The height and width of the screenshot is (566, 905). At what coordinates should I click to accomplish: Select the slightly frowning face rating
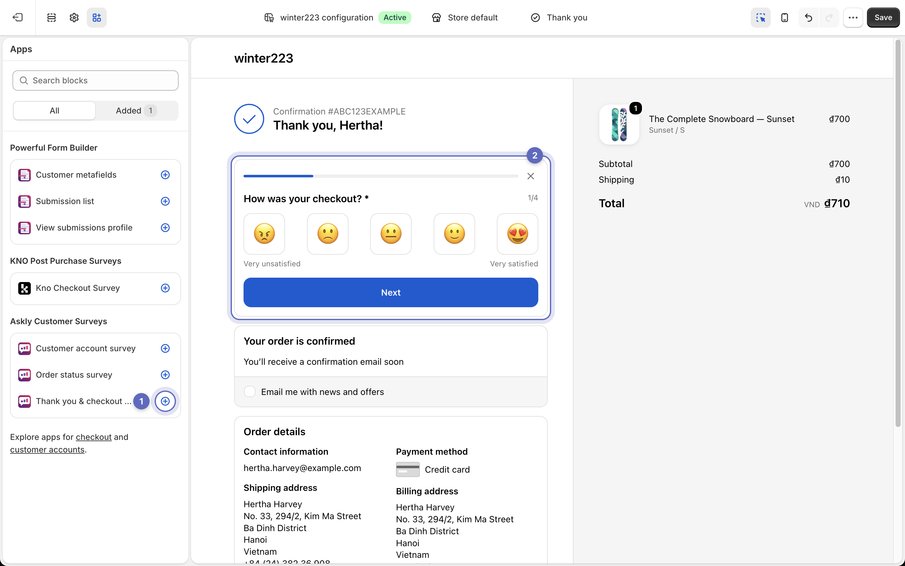[328, 234]
